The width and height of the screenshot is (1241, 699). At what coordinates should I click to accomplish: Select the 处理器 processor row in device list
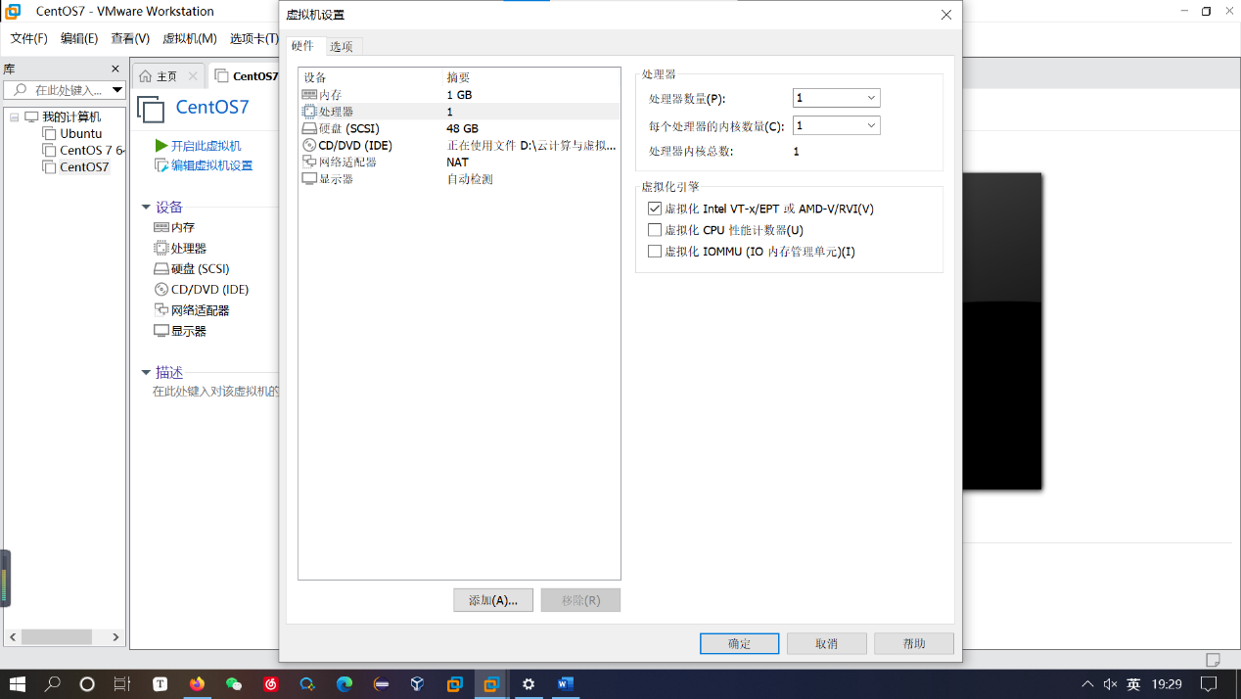pyautogui.click(x=459, y=112)
